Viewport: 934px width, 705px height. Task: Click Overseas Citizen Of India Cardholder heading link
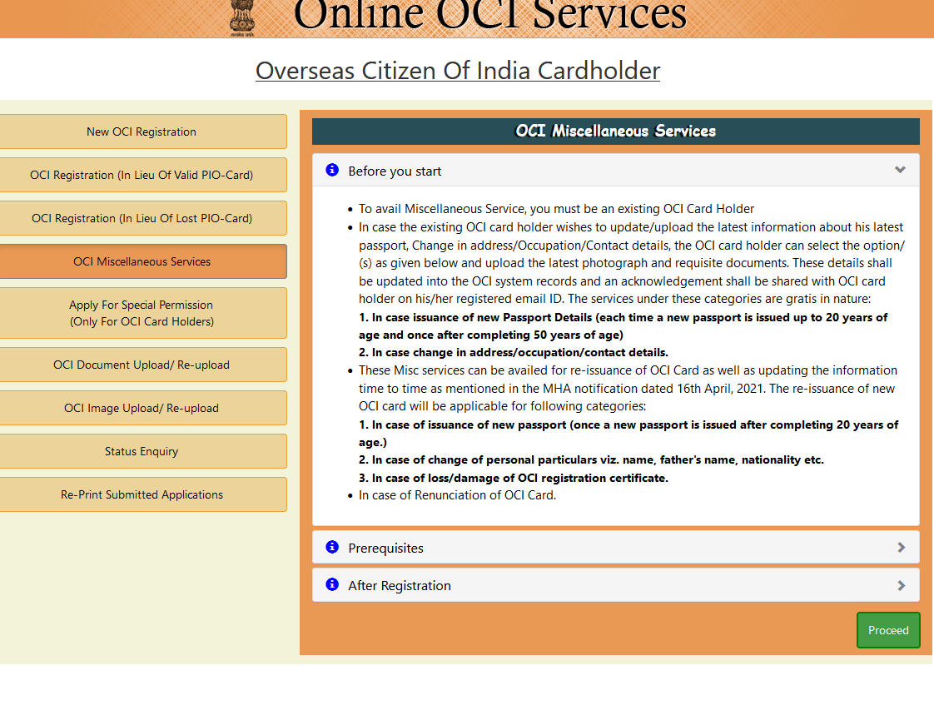tap(458, 71)
